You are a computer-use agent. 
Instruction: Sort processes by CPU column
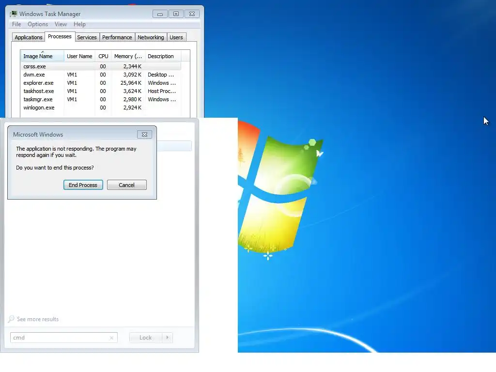[x=103, y=56]
